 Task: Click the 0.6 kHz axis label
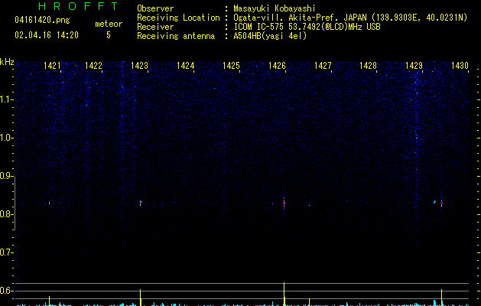pos(6,291)
